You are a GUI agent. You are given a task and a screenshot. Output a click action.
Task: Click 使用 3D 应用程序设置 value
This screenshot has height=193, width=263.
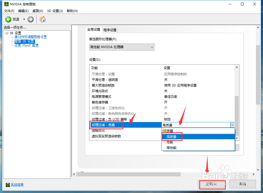click(x=180, y=85)
